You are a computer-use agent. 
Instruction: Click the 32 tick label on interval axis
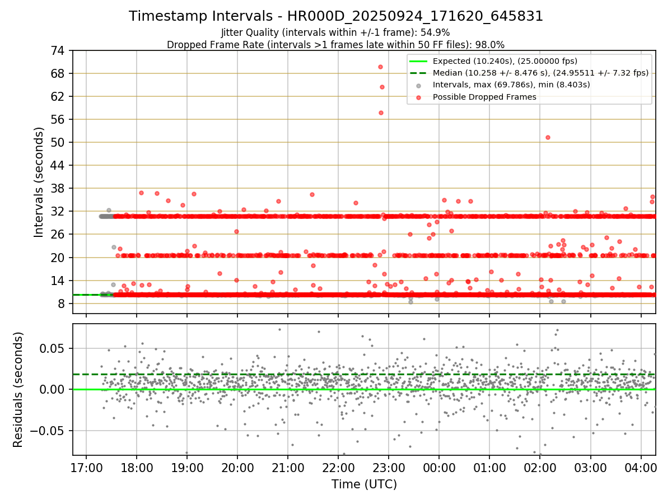pyautogui.click(x=59, y=211)
